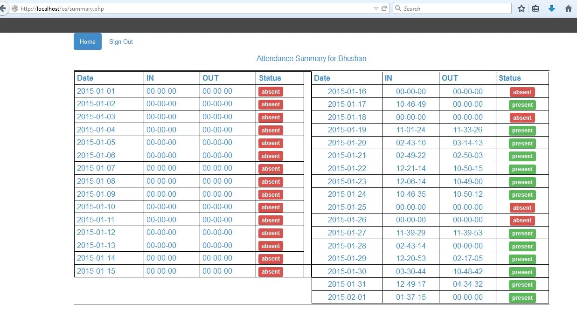Click the browser Home icon
This screenshot has width=577, height=310.
click(x=569, y=8)
